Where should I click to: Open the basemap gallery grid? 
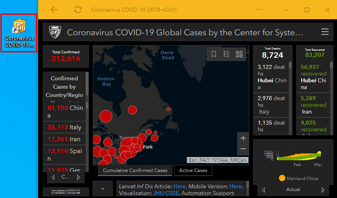tap(239, 54)
